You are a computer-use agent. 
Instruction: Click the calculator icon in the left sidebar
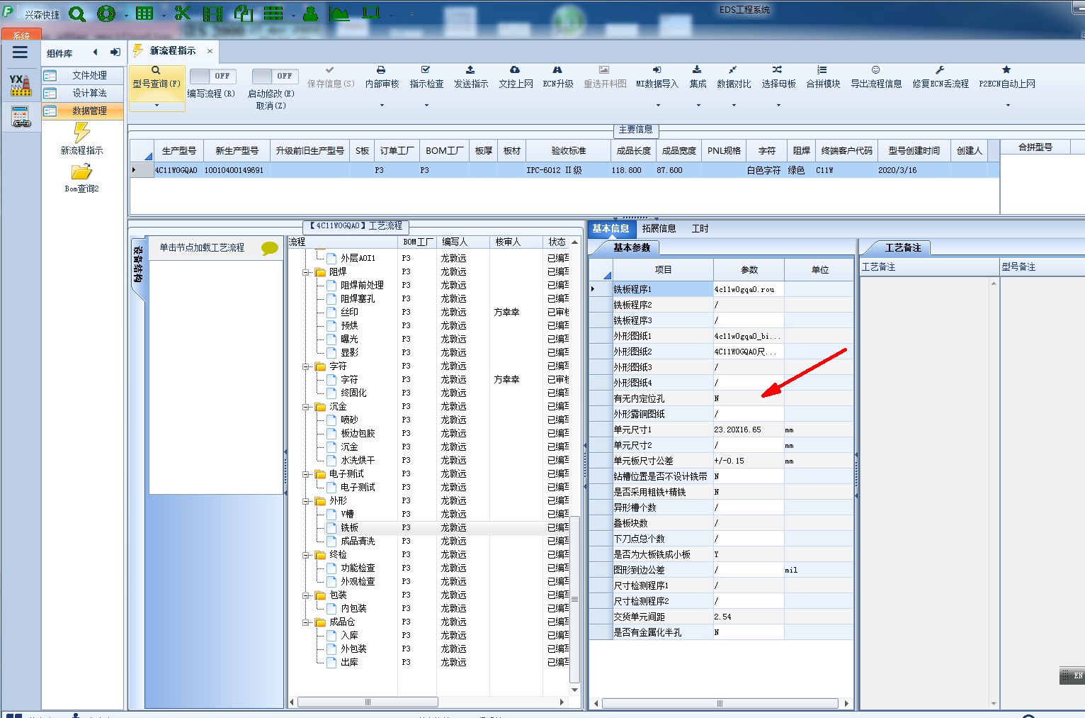(21, 117)
